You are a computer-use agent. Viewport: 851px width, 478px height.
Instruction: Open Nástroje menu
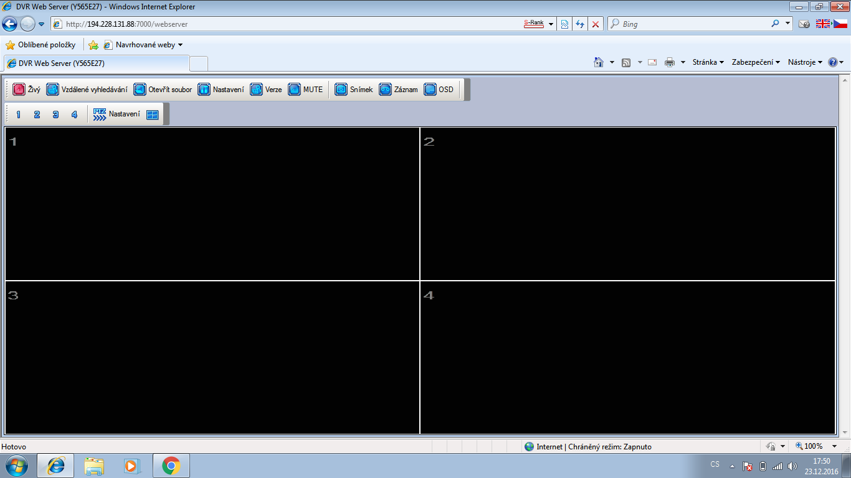pos(806,62)
